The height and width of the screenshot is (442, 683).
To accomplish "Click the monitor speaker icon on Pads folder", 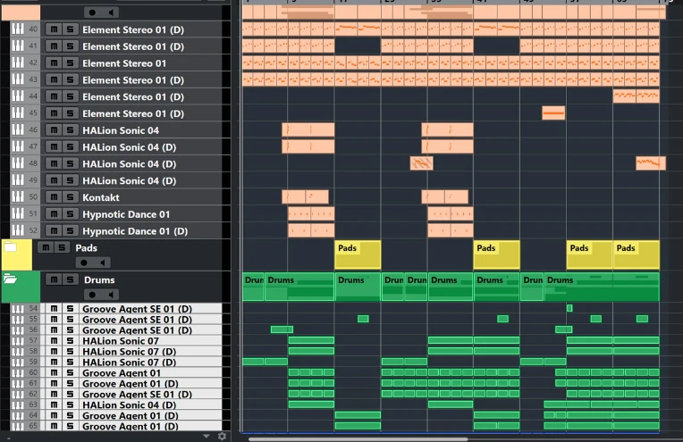I will pyautogui.click(x=103, y=263).
